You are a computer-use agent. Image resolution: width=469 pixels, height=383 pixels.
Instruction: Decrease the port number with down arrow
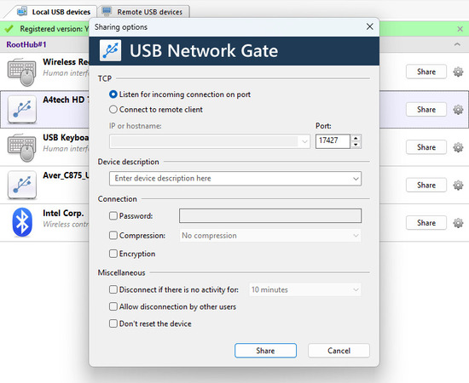click(356, 145)
